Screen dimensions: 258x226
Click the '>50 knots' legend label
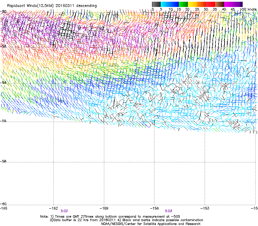click(248, 9)
